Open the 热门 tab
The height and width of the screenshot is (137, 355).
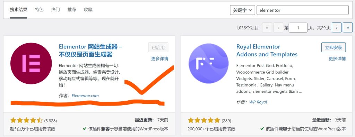pyautogui.click(x=55, y=10)
